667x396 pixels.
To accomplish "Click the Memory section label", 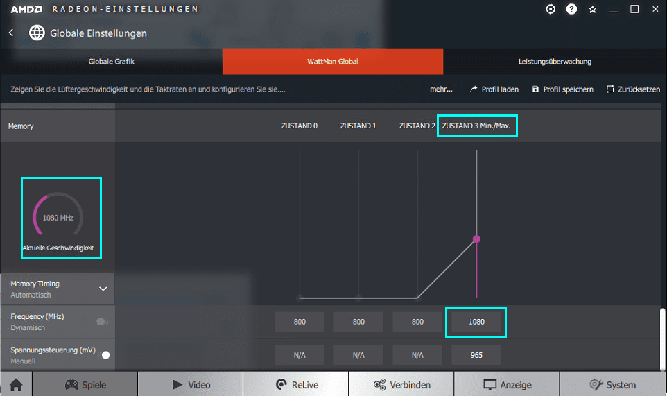I will pyautogui.click(x=21, y=126).
